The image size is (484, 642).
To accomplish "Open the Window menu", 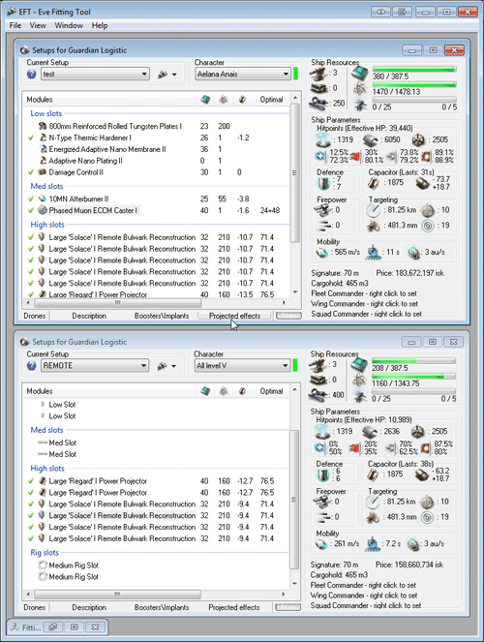I will coord(69,25).
